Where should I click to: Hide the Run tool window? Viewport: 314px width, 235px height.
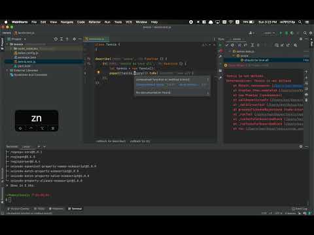pos(307,39)
